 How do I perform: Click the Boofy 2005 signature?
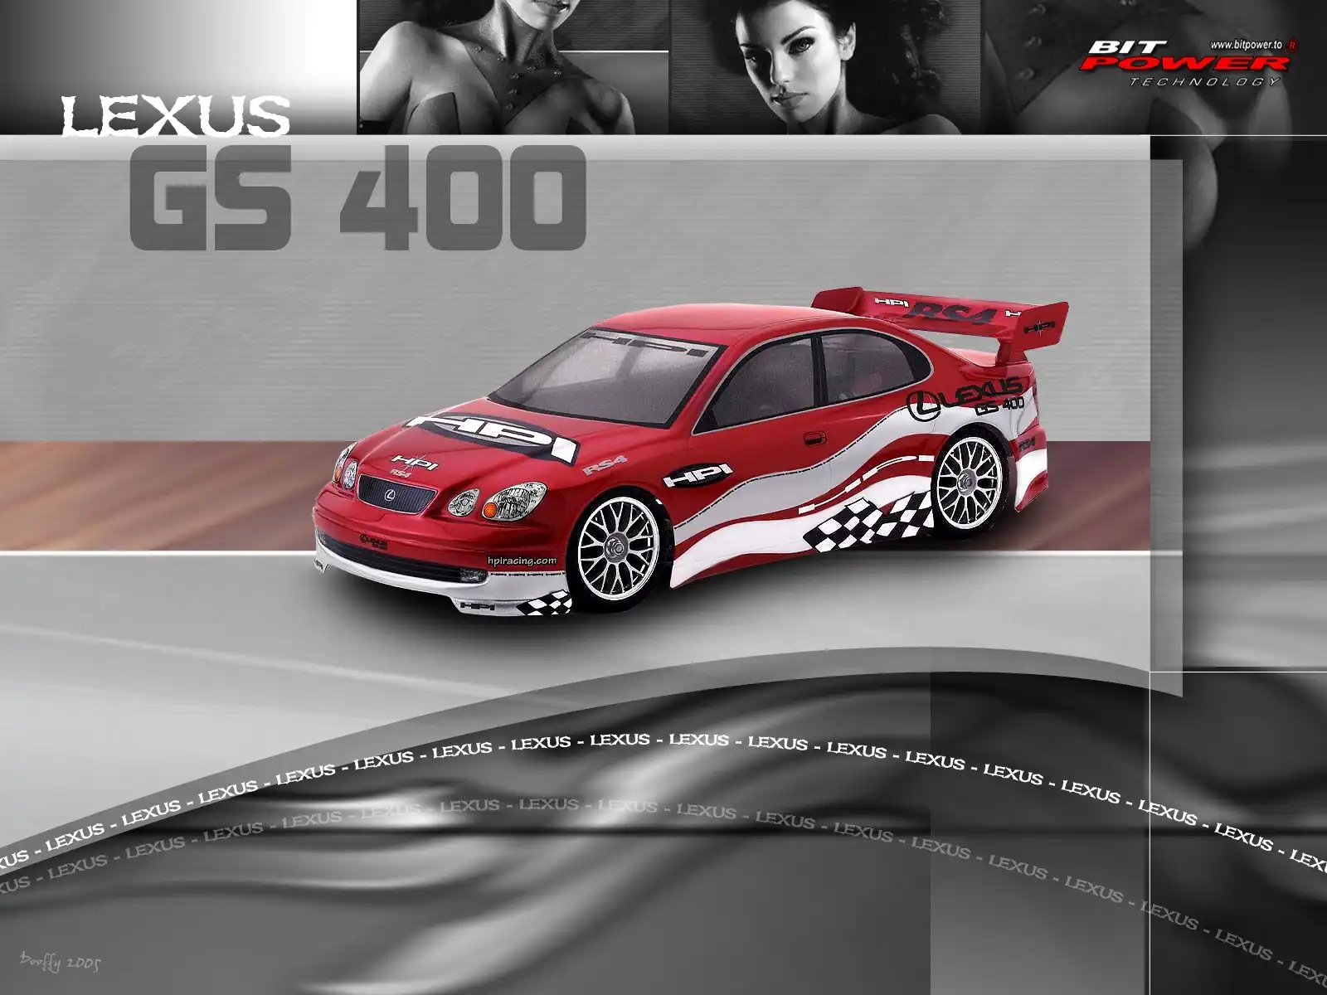[x=60, y=962]
